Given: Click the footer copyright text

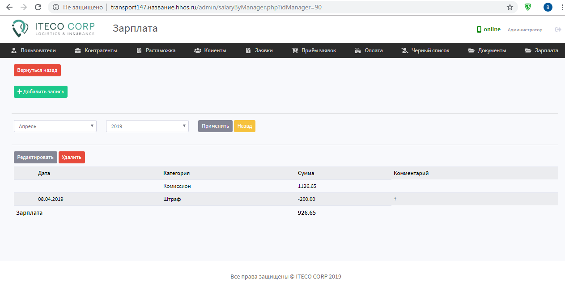Looking at the screenshot, I should click(x=286, y=277).
